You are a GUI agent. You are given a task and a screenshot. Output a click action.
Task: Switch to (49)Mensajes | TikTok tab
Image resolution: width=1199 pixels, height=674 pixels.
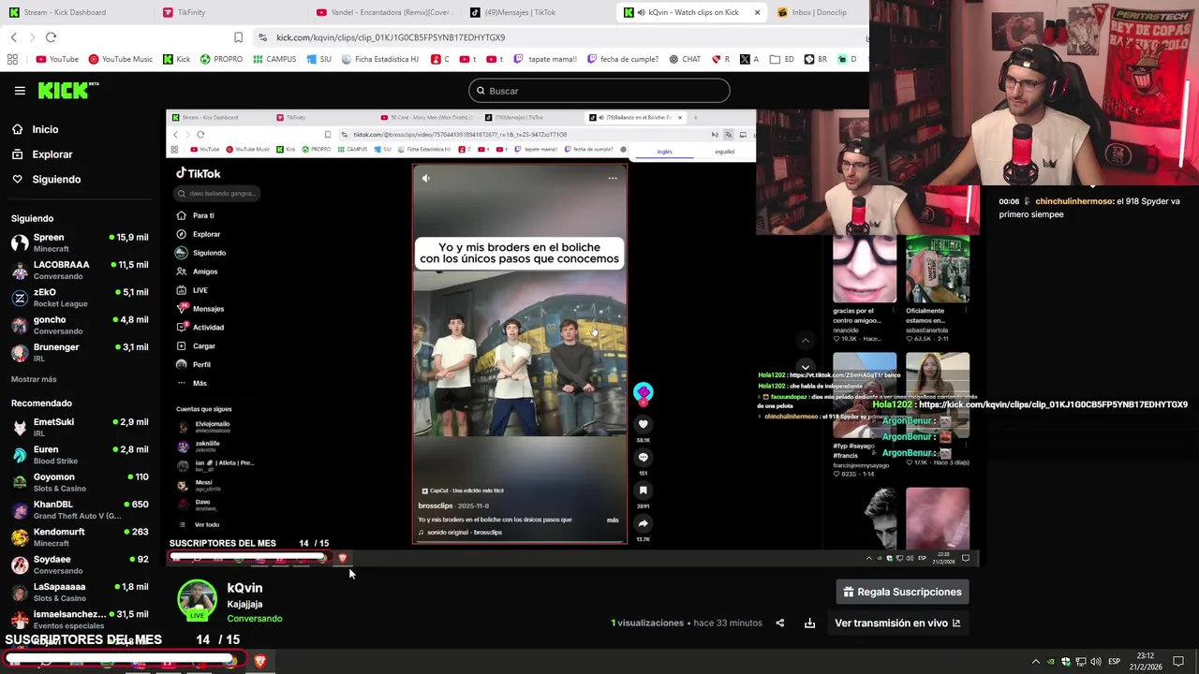520,12
